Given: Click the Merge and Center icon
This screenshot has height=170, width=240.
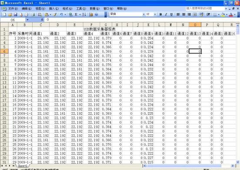Looking at the screenshot, I should (194, 14).
